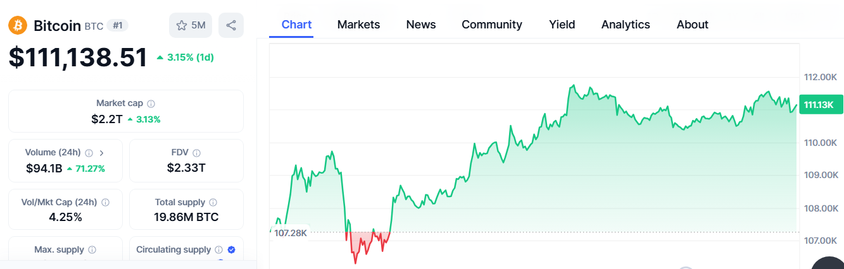Click the 3.13% market cap change
The image size is (844, 269).
[x=144, y=119]
